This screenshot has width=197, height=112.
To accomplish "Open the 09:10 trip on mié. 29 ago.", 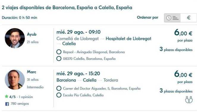I will point(78,32).
